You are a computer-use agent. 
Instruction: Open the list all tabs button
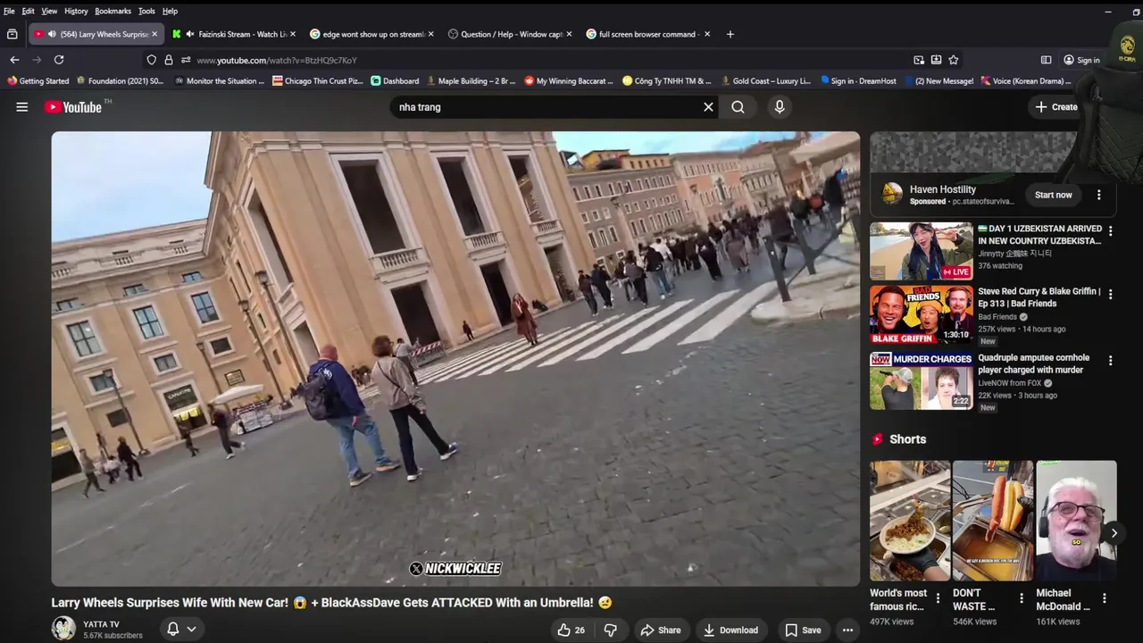click(12, 34)
